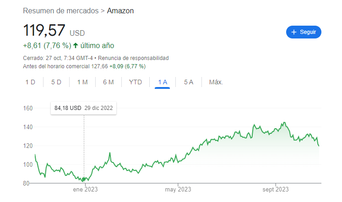Click the active 1 A tab

(x=163, y=82)
